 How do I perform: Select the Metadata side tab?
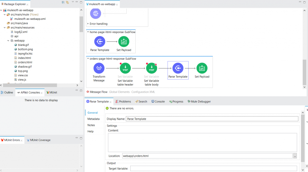pos(93,119)
